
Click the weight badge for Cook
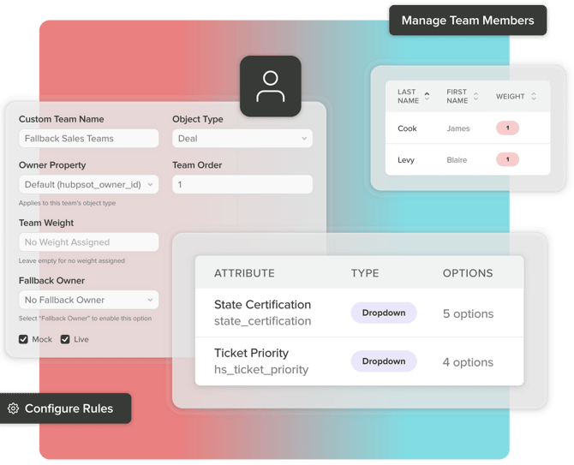click(x=507, y=128)
